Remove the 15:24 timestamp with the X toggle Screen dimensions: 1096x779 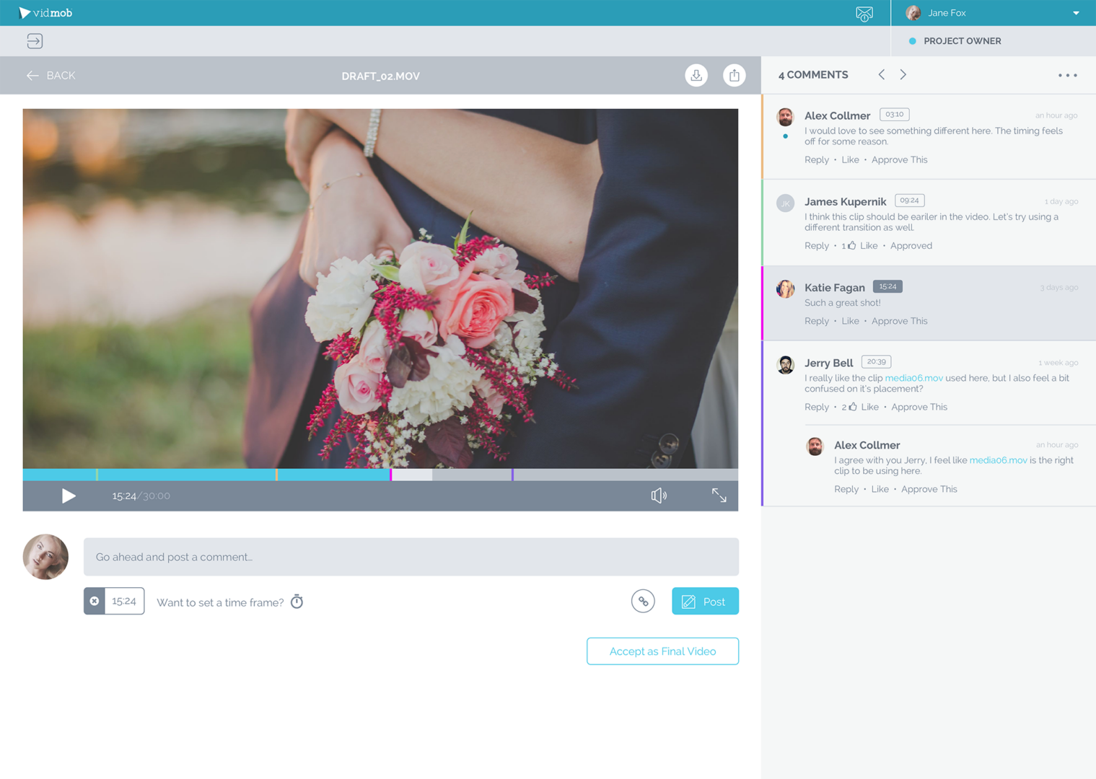pos(95,600)
